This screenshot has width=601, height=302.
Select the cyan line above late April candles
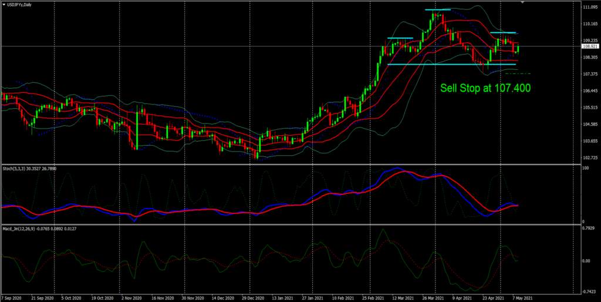pos(503,33)
